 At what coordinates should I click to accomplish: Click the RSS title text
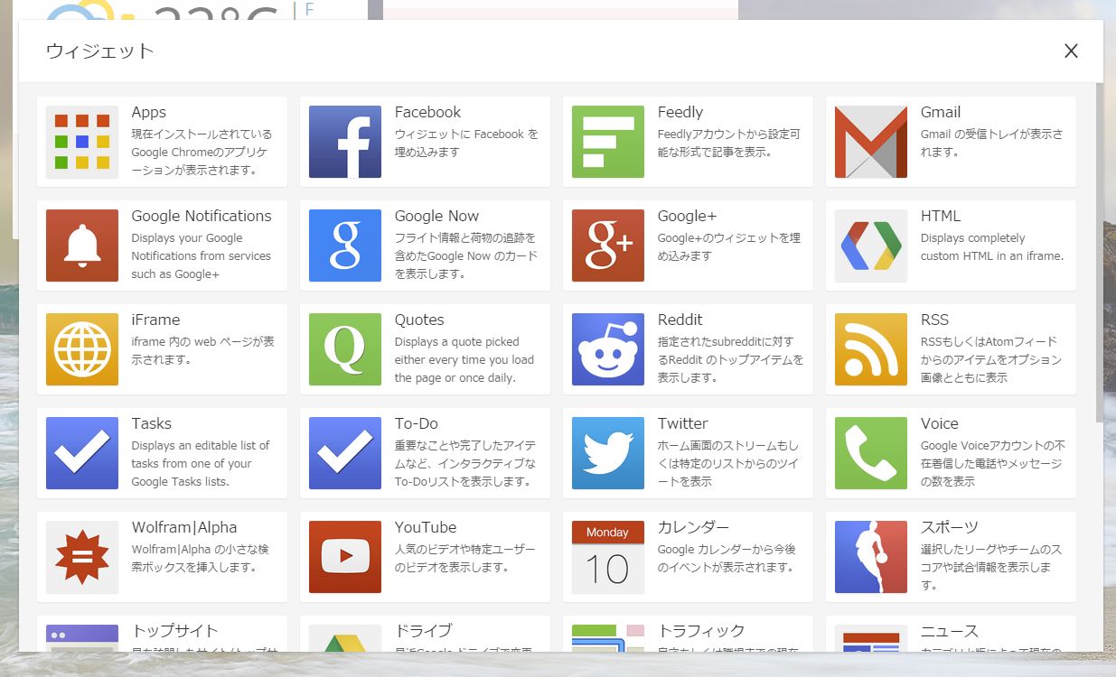pos(934,320)
